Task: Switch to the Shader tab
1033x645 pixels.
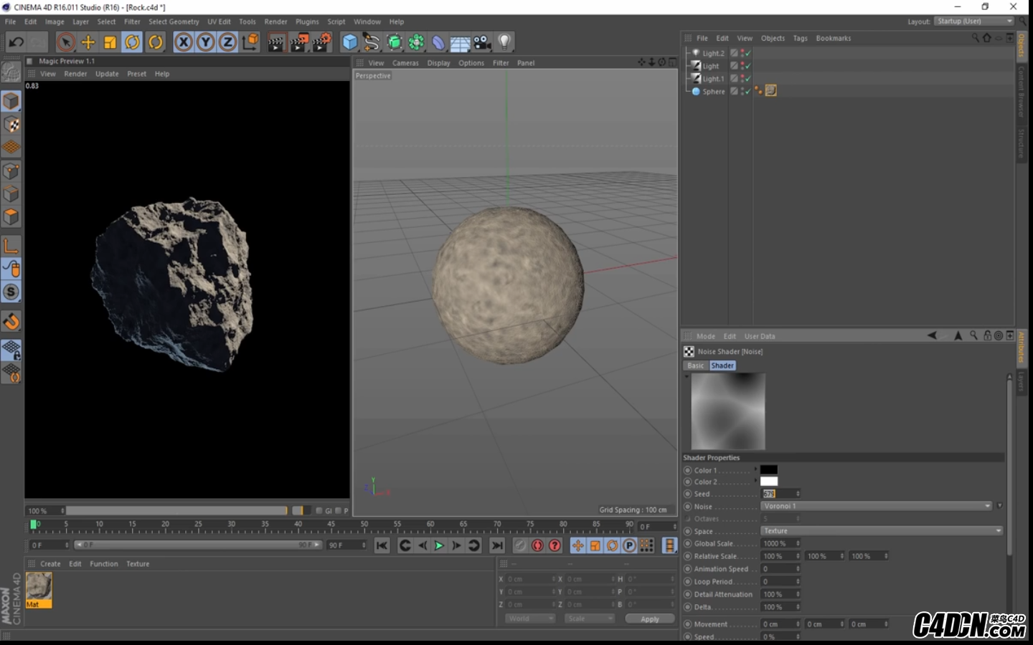Action: pos(722,365)
